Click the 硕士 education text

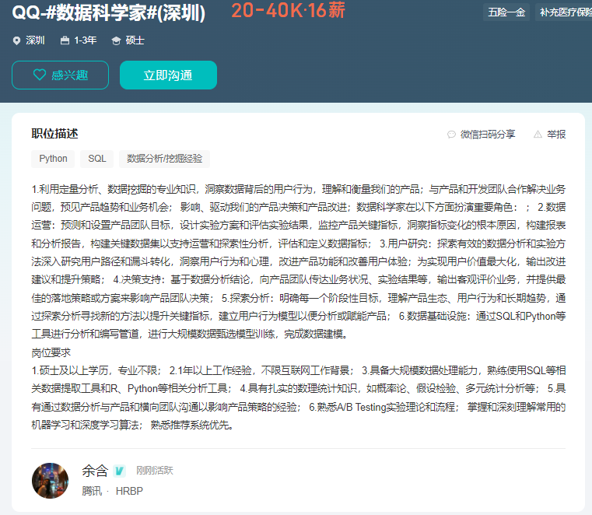[135, 40]
